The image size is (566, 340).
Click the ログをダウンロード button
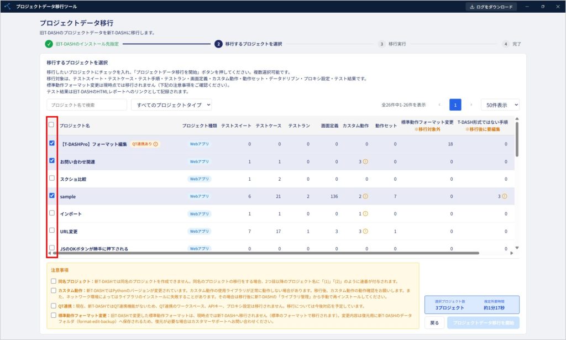[491, 7]
